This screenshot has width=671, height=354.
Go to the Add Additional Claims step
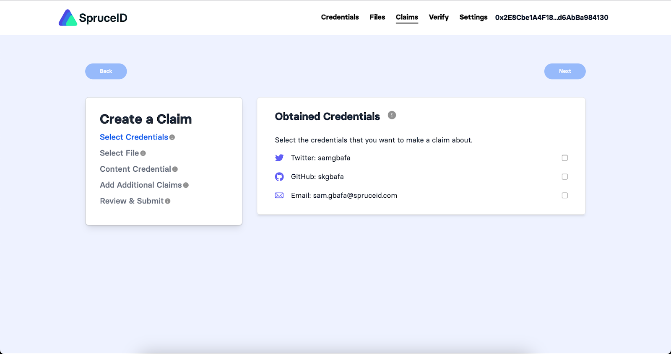(141, 185)
